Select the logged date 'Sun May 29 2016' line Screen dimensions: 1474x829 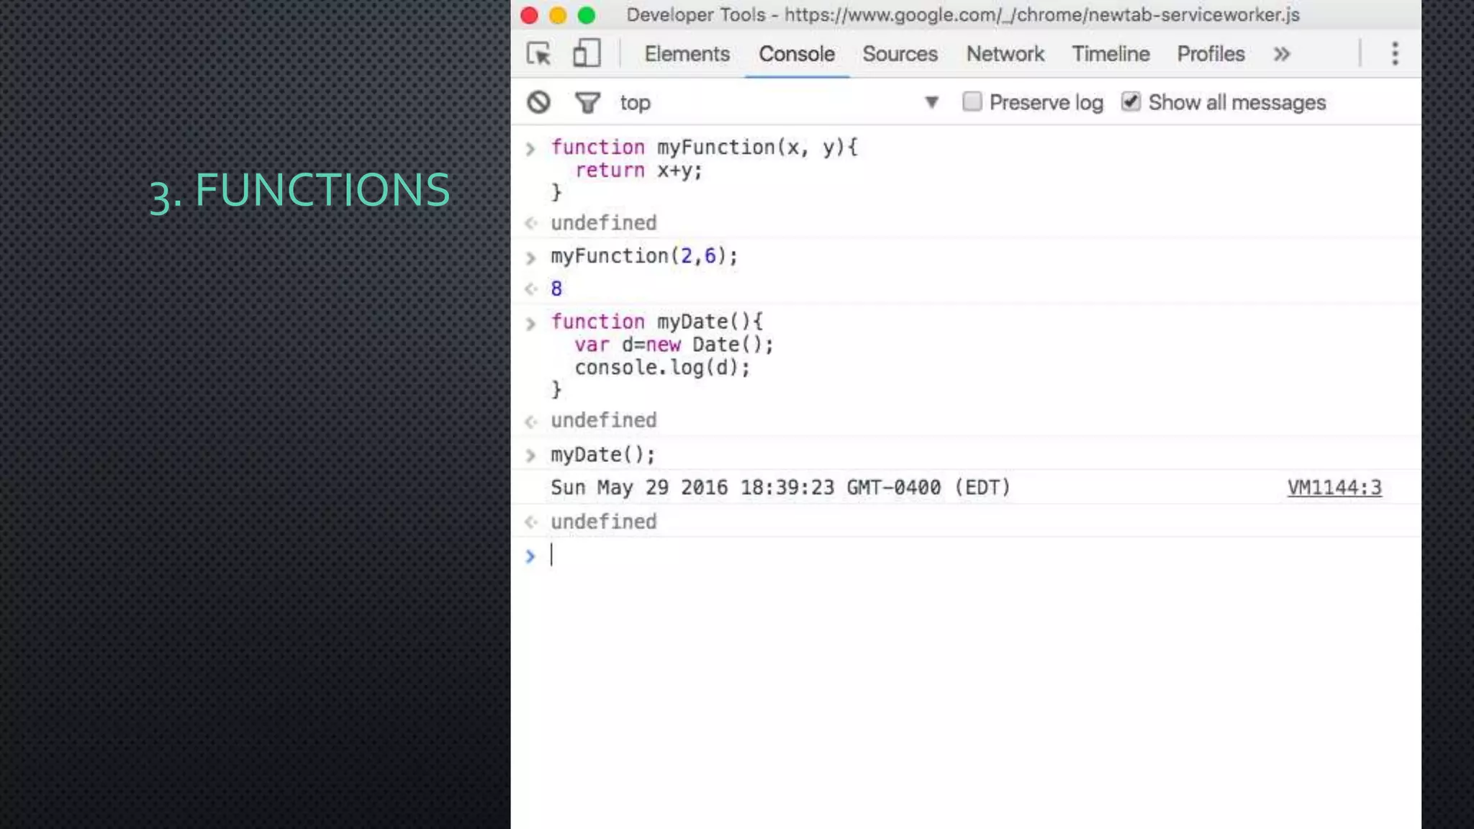[781, 488]
